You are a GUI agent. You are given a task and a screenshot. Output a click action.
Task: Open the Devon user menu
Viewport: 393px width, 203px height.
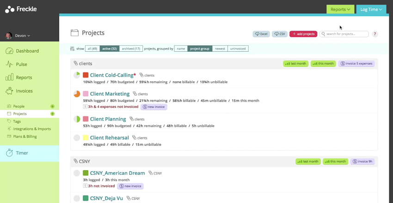(x=18, y=36)
